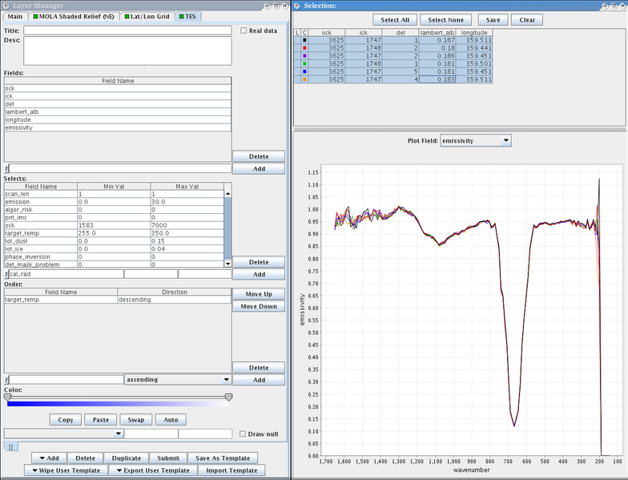Click the Selects table scroll down arrow

pos(227,264)
